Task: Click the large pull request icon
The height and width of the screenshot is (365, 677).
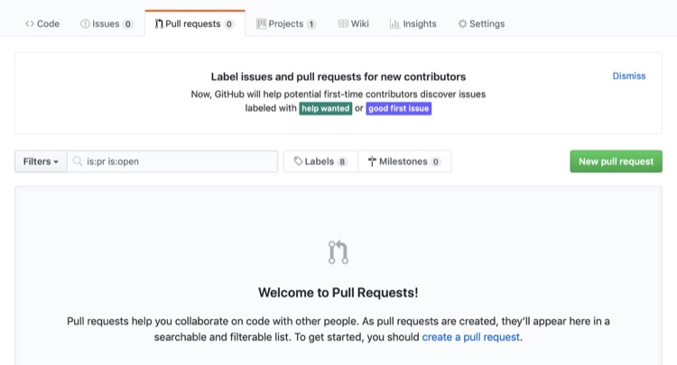Action: 338,251
